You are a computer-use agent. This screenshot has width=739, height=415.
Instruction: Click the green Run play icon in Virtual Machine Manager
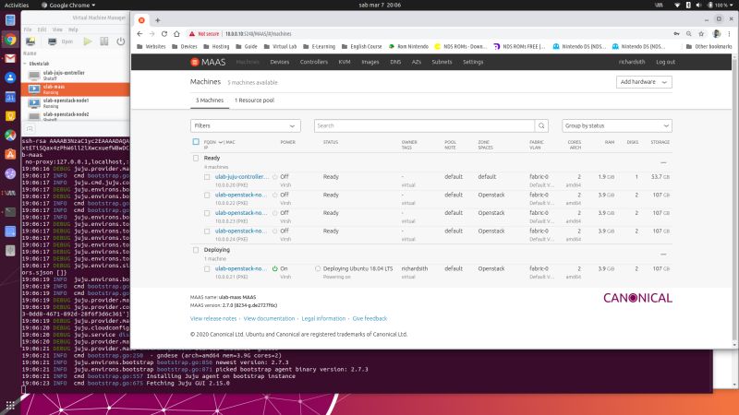click(x=88, y=41)
